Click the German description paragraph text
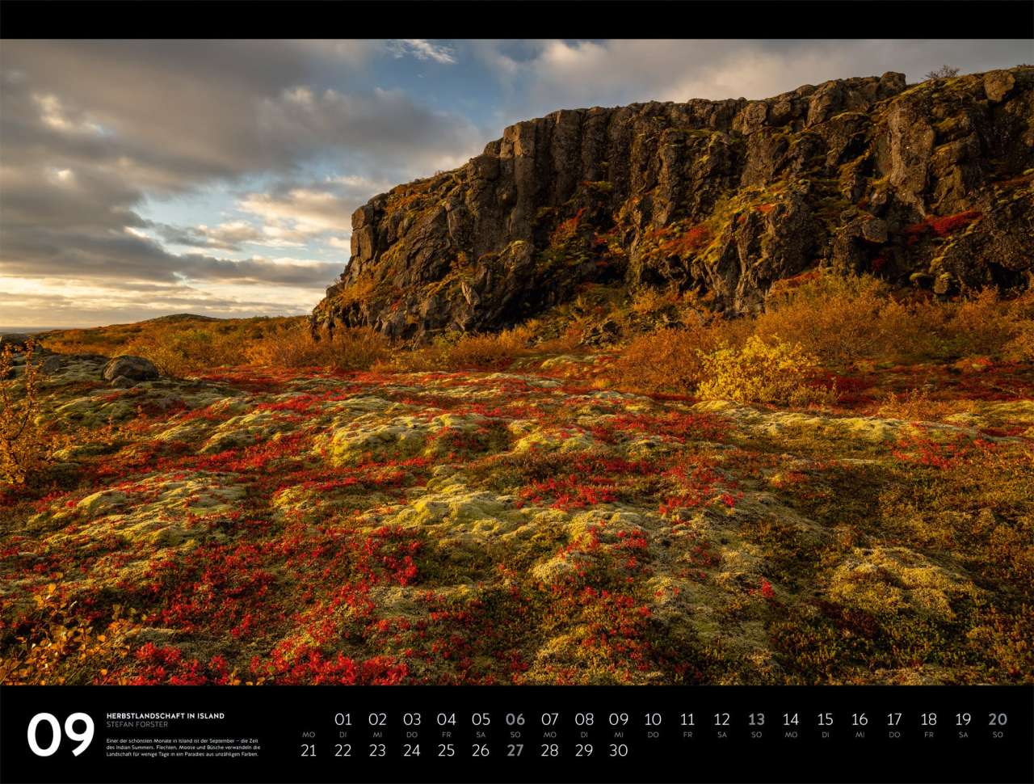1034x784 pixels. click(x=183, y=747)
